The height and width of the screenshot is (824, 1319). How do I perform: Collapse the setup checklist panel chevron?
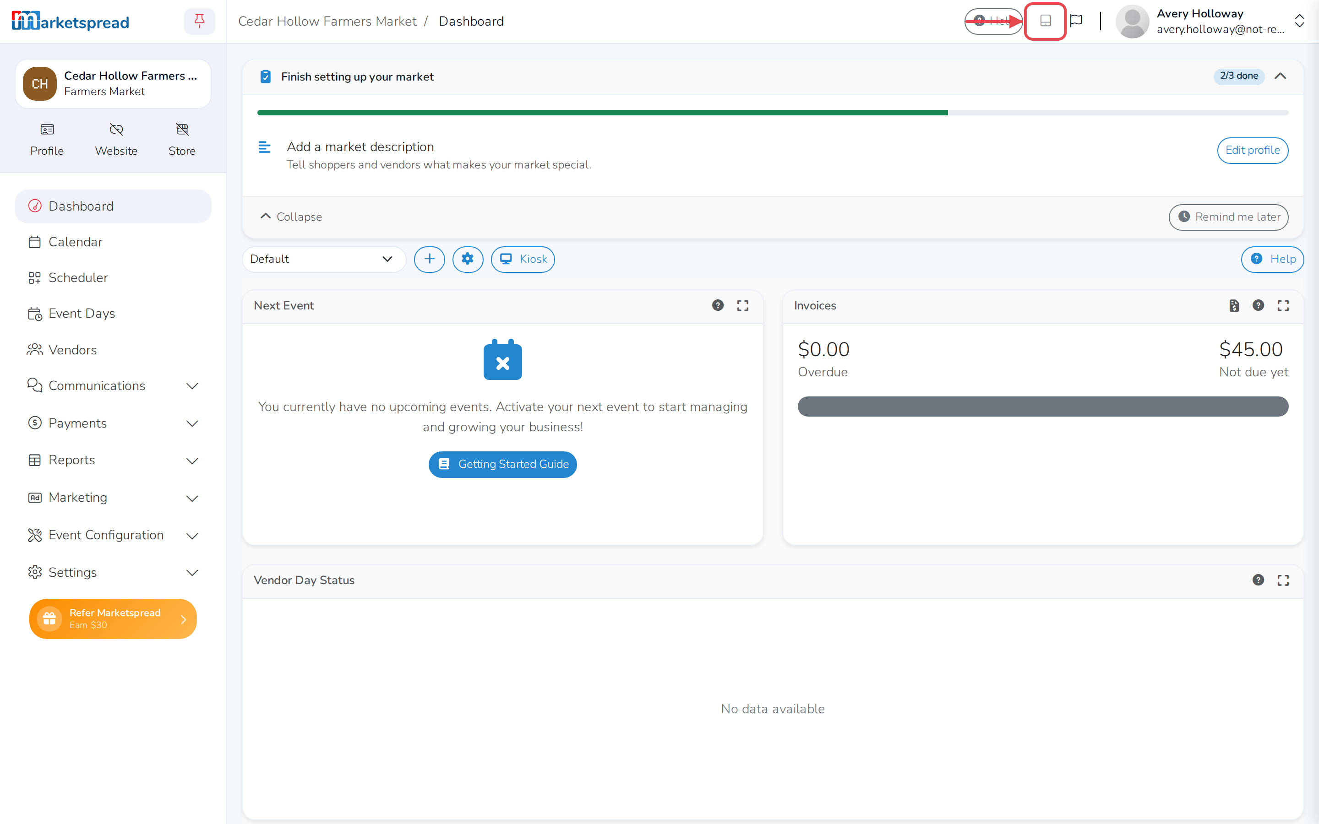(x=1281, y=76)
